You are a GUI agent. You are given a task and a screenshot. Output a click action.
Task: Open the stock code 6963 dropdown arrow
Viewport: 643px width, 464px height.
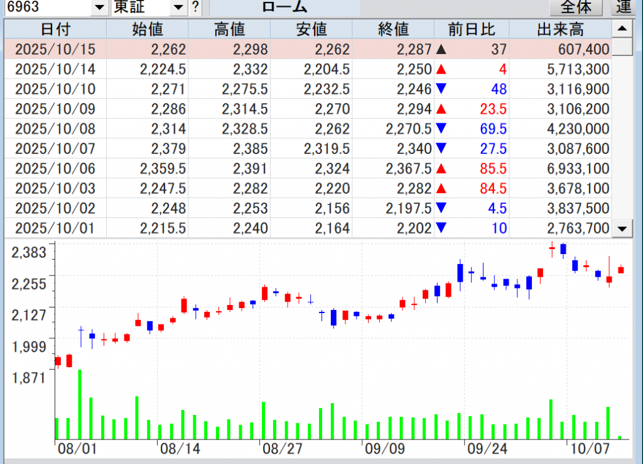(99, 7)
